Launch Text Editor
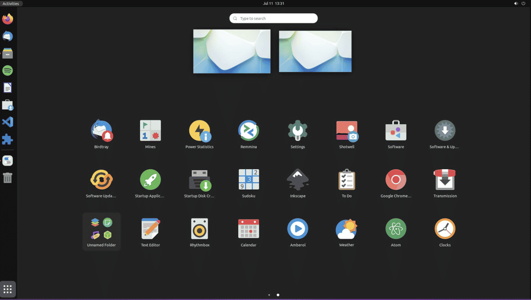 (150, 233)
